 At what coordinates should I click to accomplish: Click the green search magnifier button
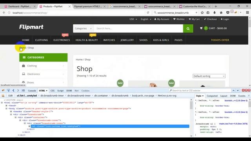pyautogui.click(x=188, y=29)
